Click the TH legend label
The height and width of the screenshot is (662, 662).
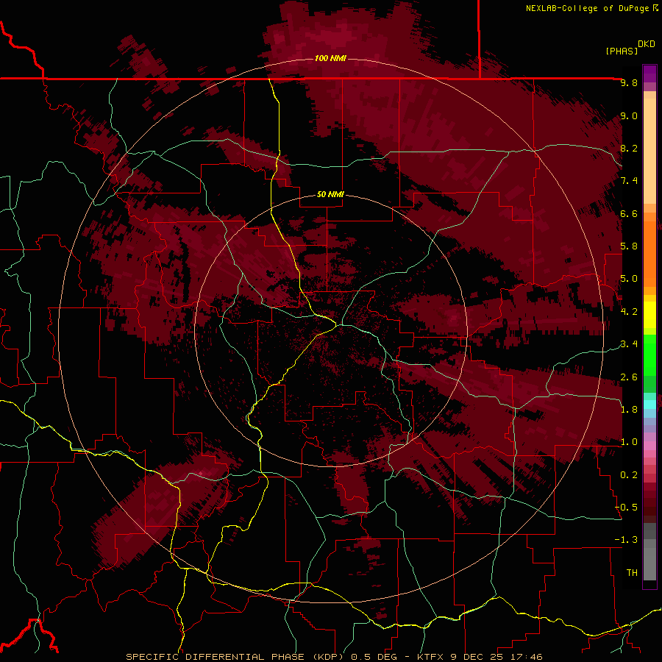[x=632, y=573]
